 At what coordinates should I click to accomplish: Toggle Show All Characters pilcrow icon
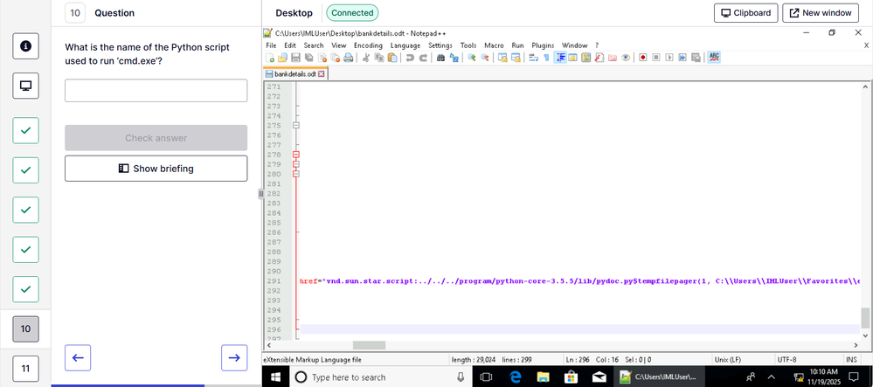[x=546, y=58]
